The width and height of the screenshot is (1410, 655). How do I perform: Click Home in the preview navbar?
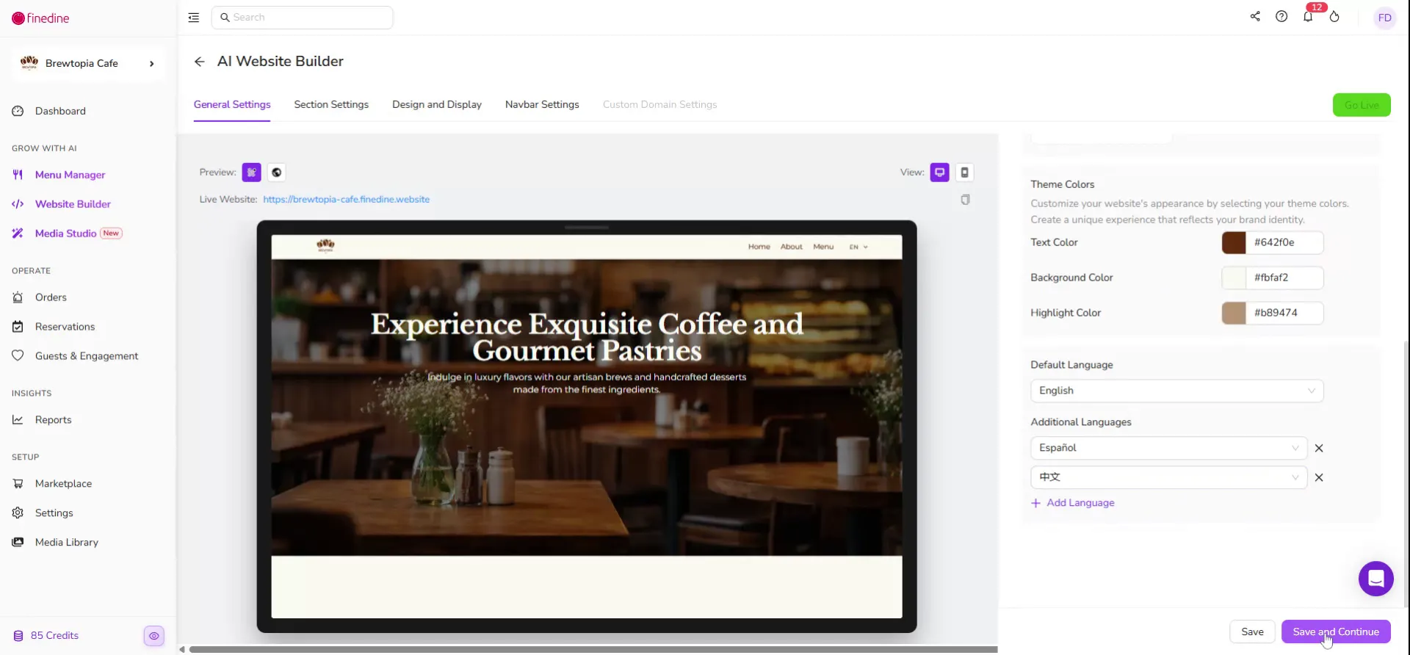click(x=759, y=247)
